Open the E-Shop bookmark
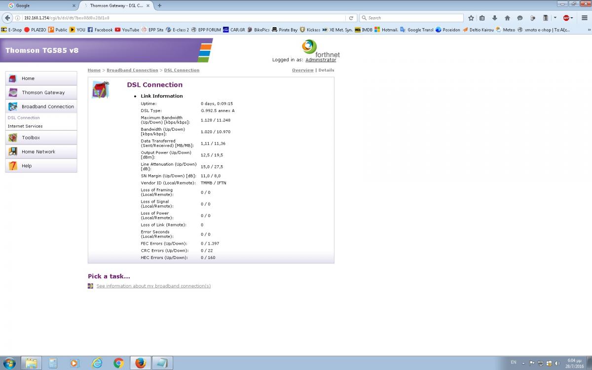592x370 pixels. [11, 30]
